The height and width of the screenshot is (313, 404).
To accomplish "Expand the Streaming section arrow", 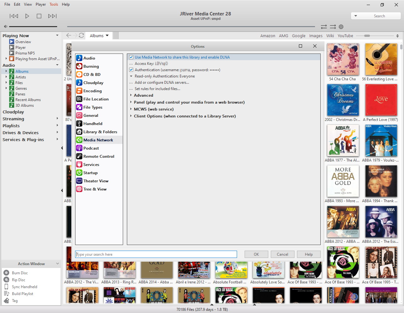I will 57,118.
